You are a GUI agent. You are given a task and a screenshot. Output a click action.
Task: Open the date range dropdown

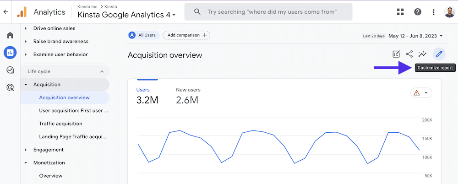coord(415,36)
